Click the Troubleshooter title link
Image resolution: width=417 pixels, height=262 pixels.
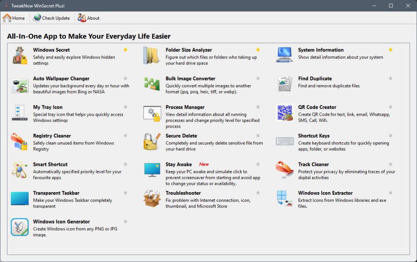(x=183, y=193)
